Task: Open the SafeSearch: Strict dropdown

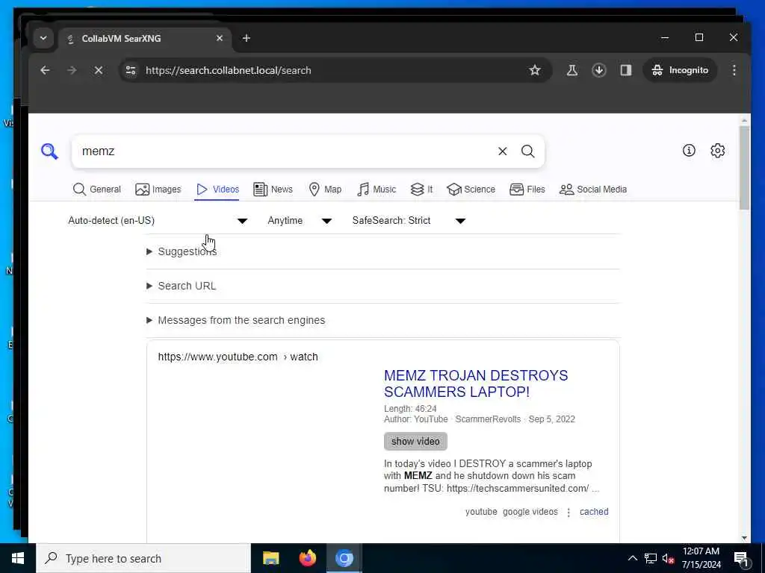Action: coord(409,221)
